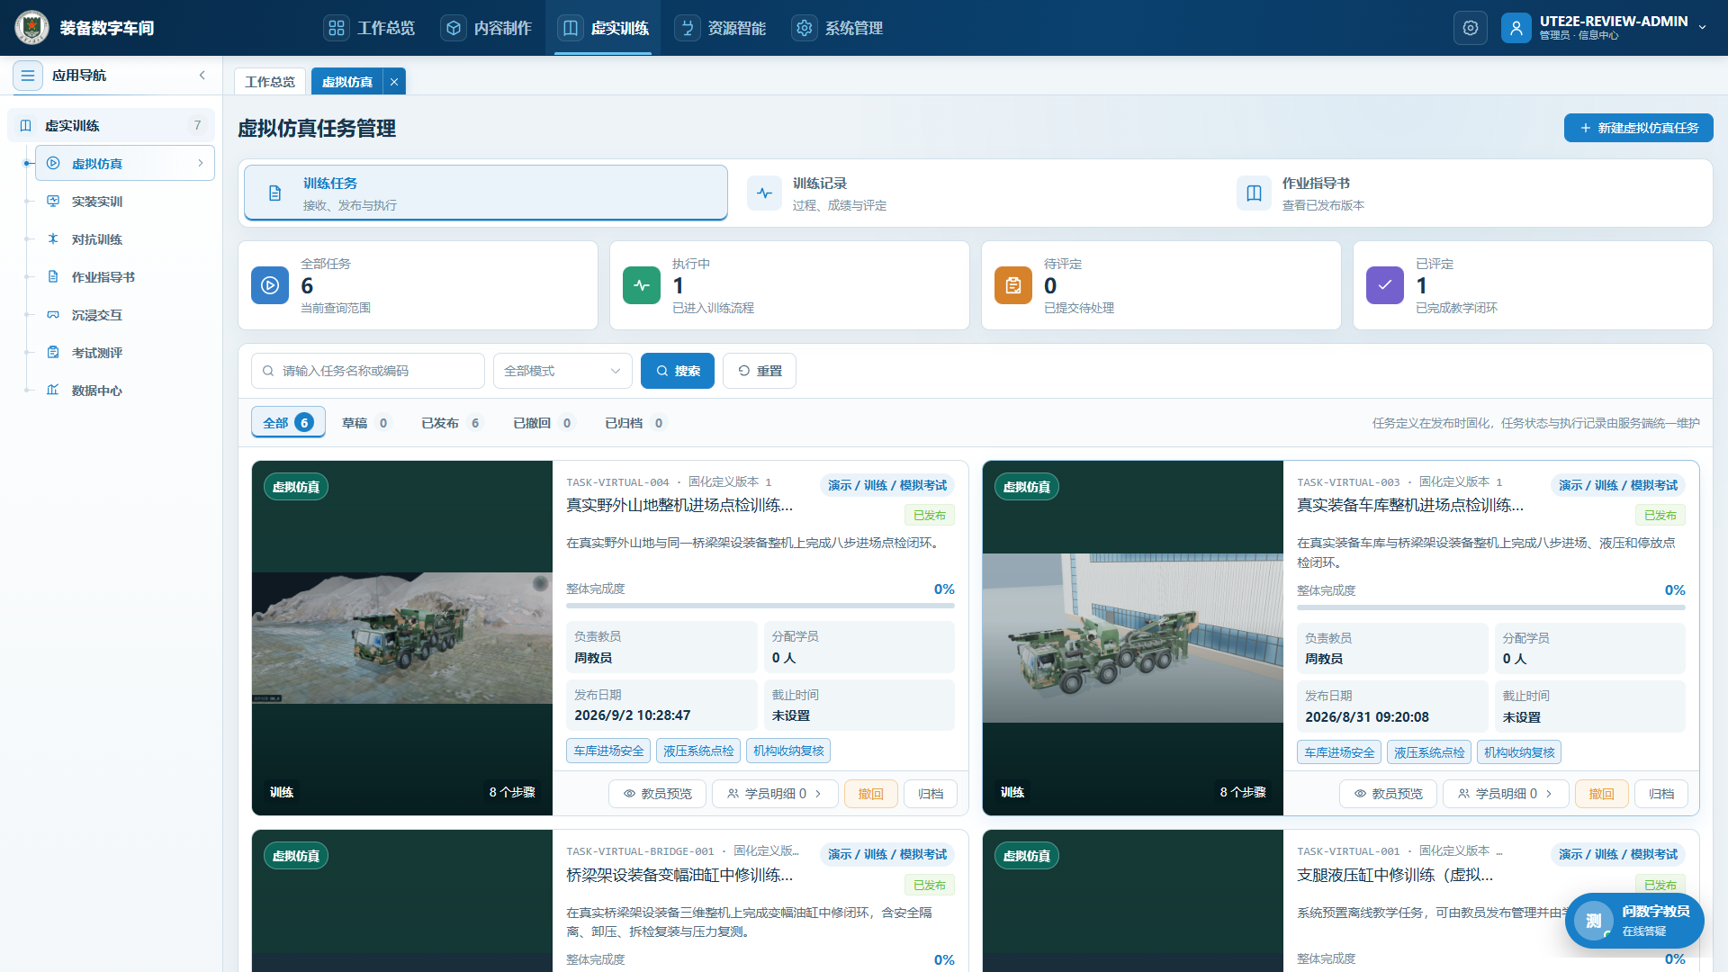Open the mountain terrain vehicle thumbnail
Image resolution: width=1728 pixels, height=972 pixels.
click(x=402, y=638)
